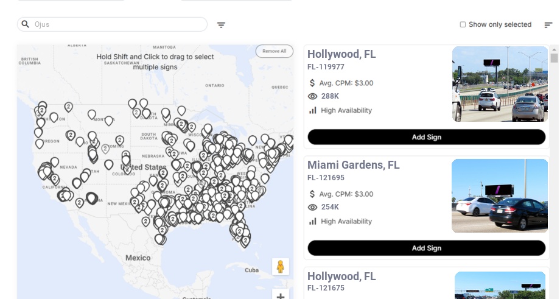
Task: Click the Remove All button on map
Action: pyautogui.click(x=274, y=51)
